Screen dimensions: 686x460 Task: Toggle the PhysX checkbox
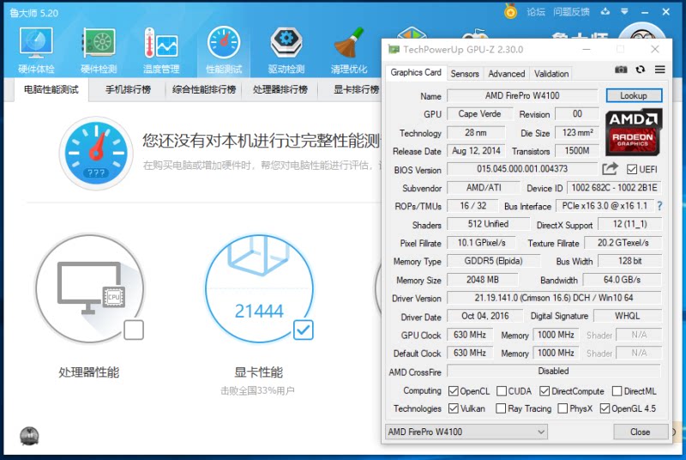click(x=563, y=409)
